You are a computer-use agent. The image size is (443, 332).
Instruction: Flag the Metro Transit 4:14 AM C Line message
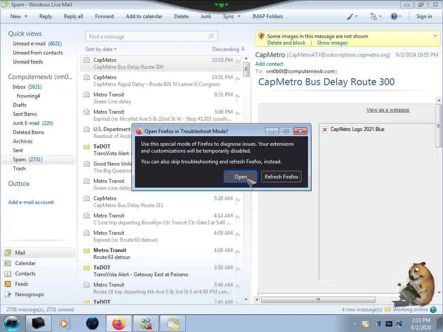point(238,217)
